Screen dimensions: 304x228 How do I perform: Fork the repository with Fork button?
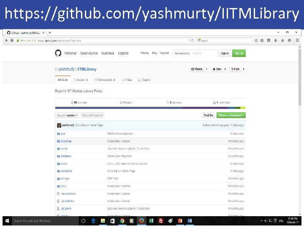coord(235,69)
